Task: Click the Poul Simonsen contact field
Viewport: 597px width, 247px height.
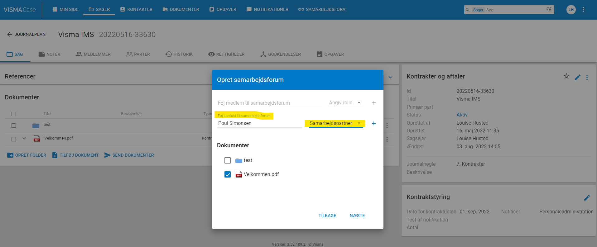Action: point(260,123)
